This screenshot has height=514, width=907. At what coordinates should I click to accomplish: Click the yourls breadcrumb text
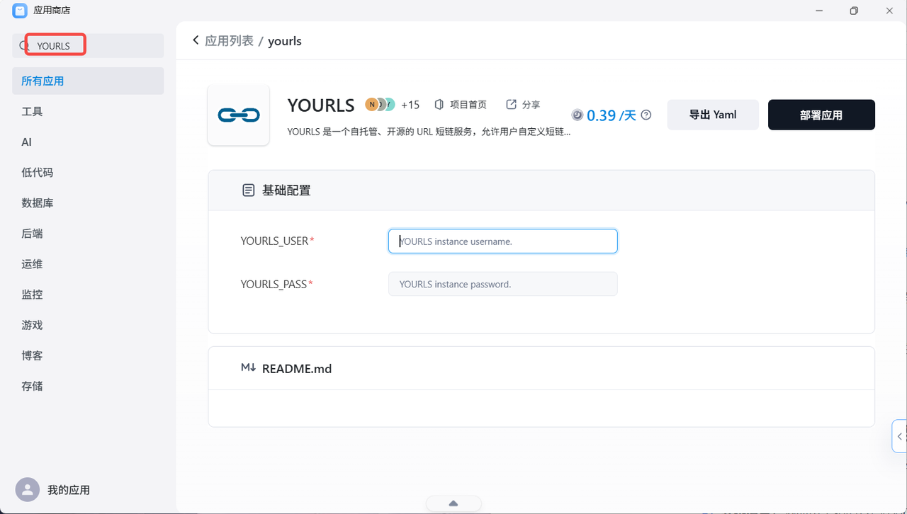click(285, 41)
